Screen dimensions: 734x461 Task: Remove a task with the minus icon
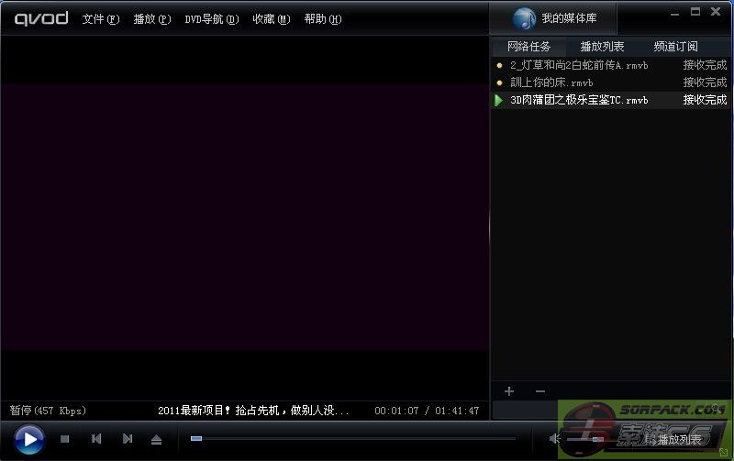(539, 391)
